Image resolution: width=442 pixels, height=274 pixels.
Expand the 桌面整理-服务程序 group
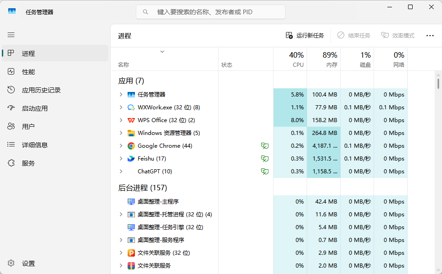tap(121, 240)
